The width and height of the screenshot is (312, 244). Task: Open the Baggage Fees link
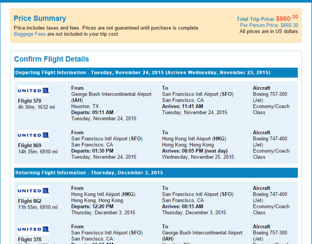pyautogui.click(x=29, y=34)
